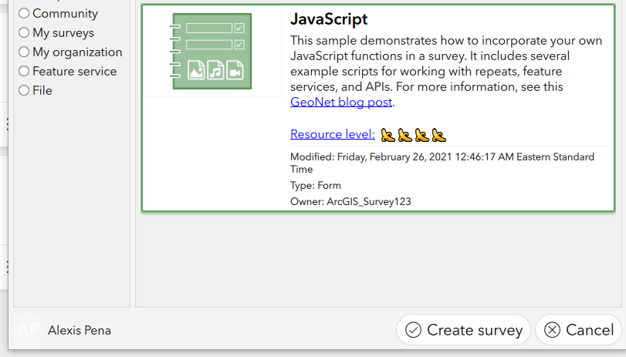The height and width of the screenshot is (357, 626).
Task: Follow the Resource level link
Action: 333,134
